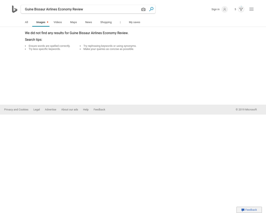Open the Maps tab
The height and width of the screenshot is (213, 266).
coord(73,22)
